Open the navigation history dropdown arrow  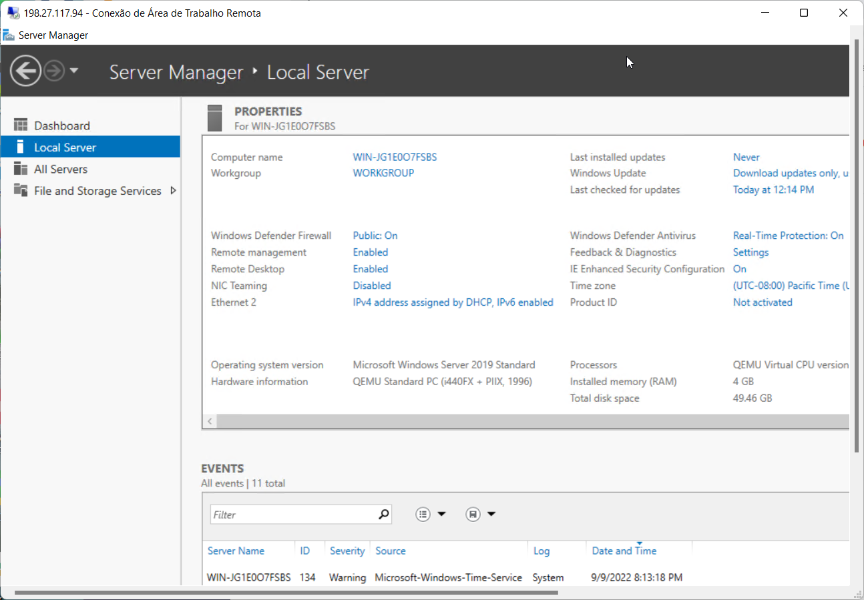(74, 71)
